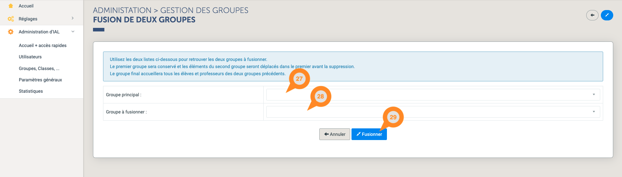The image size is (622, 177).
Task: Click the blue Fusionner button
Action: 369,134
